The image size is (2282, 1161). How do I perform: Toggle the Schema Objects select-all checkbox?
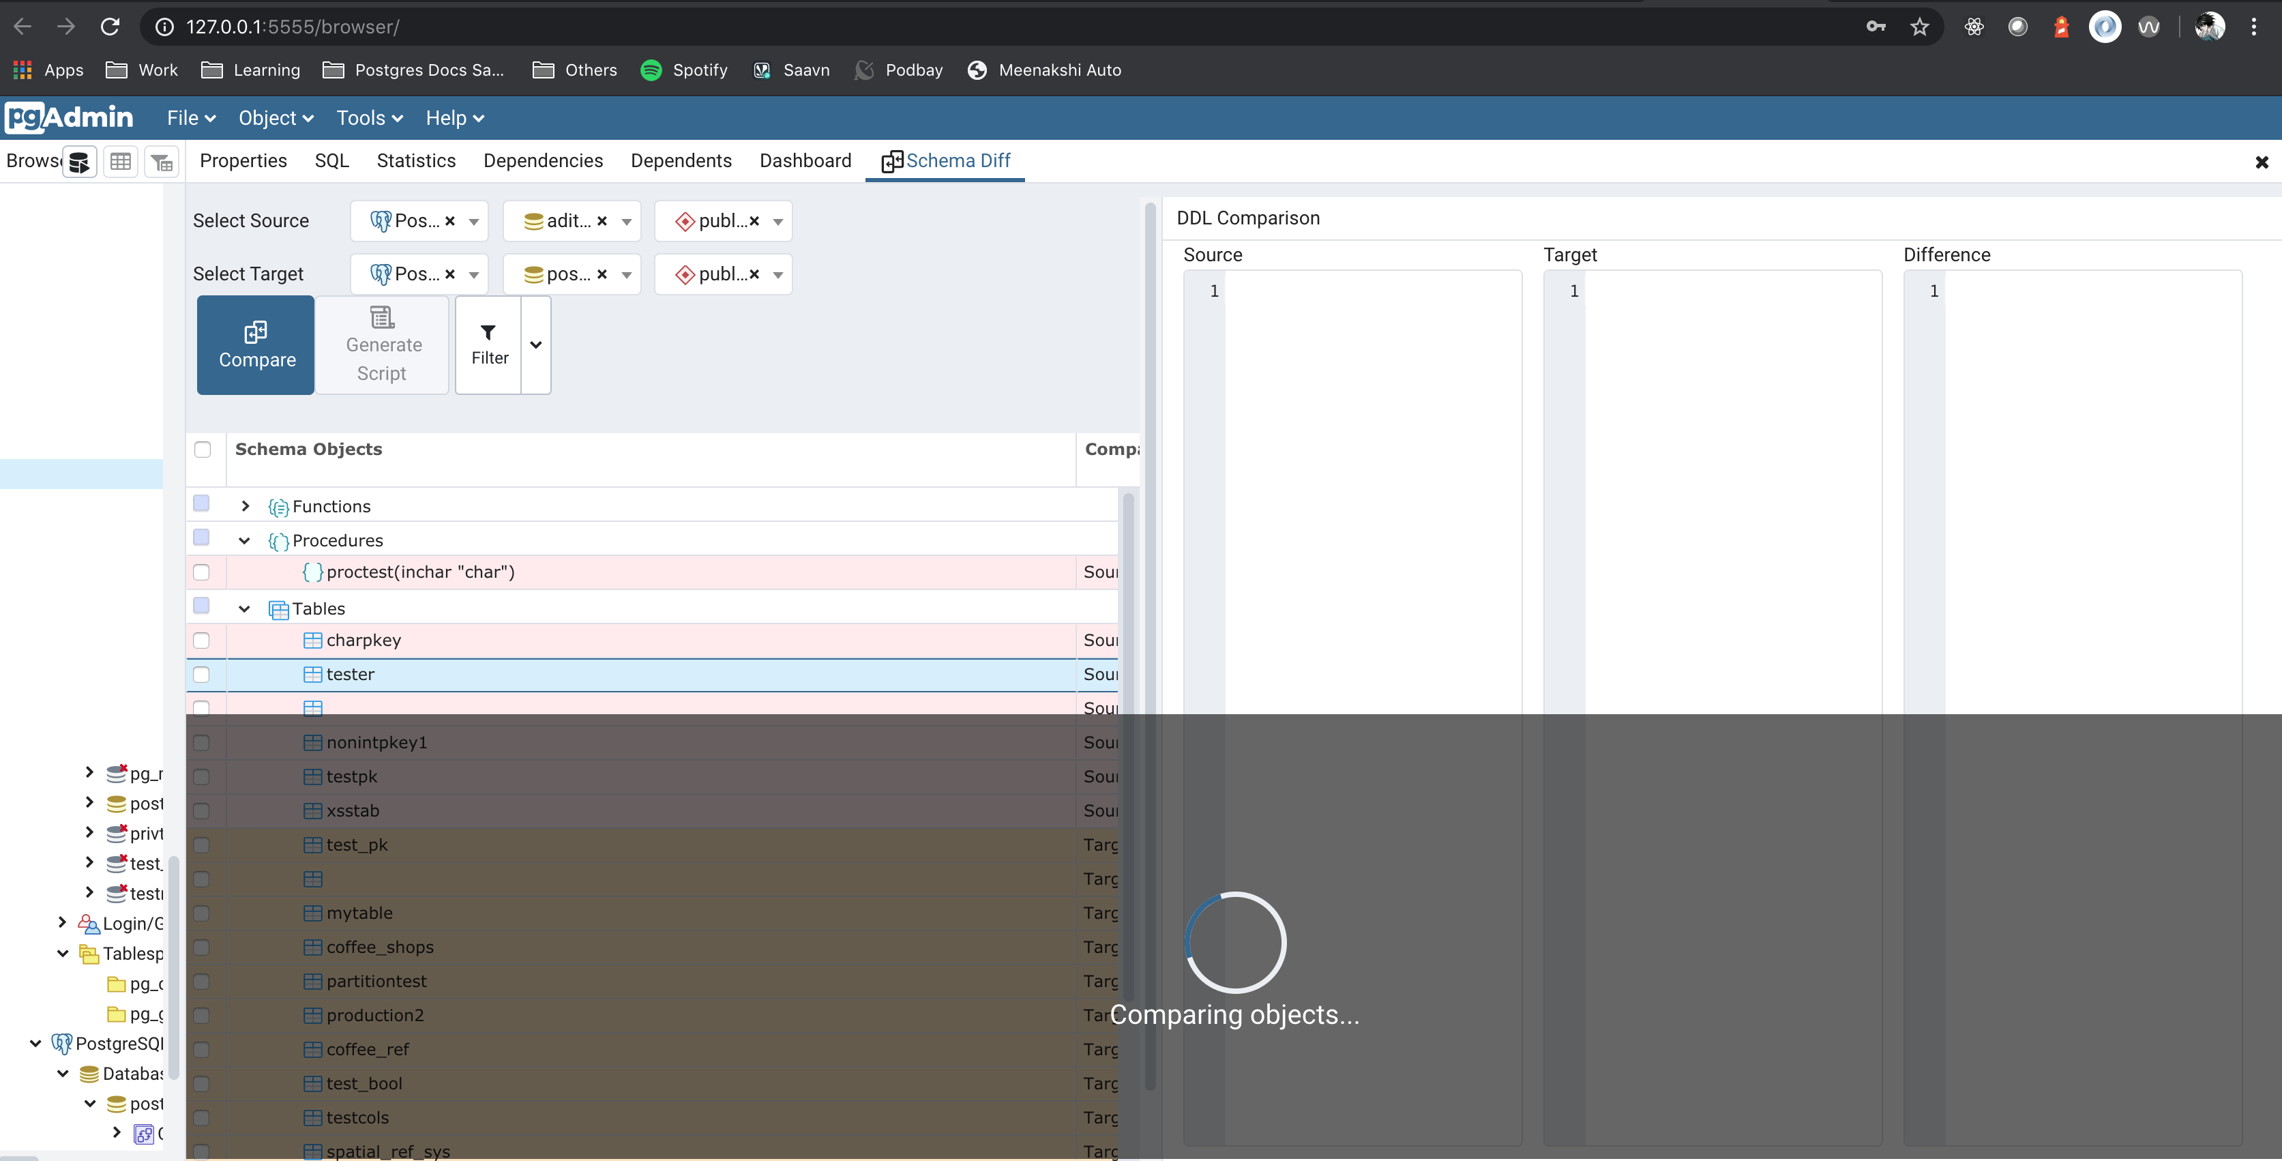coord(203,450)
